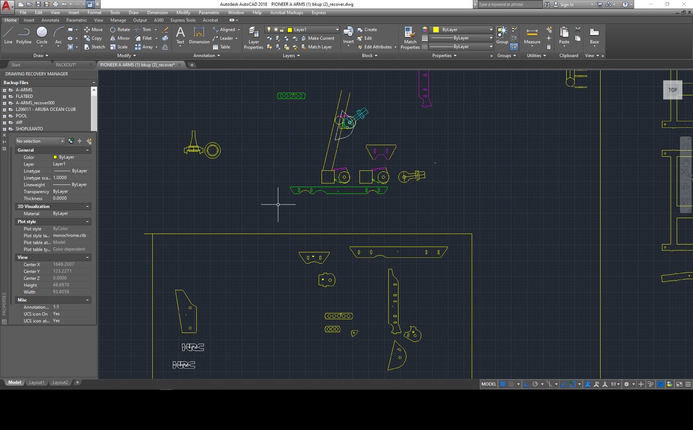Activate the Array command

pos(144,47)
